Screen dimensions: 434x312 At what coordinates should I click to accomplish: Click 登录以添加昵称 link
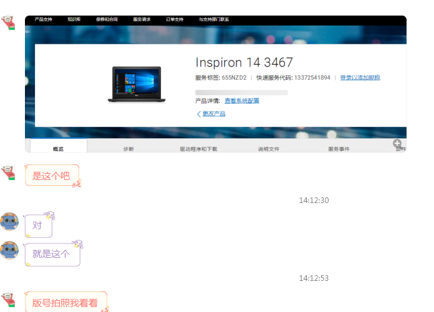pyautogui.click(x=360, y=78)
